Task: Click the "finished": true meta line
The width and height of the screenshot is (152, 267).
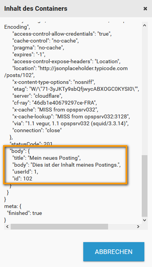Action: pyautogui.click(x=24, y=213)
